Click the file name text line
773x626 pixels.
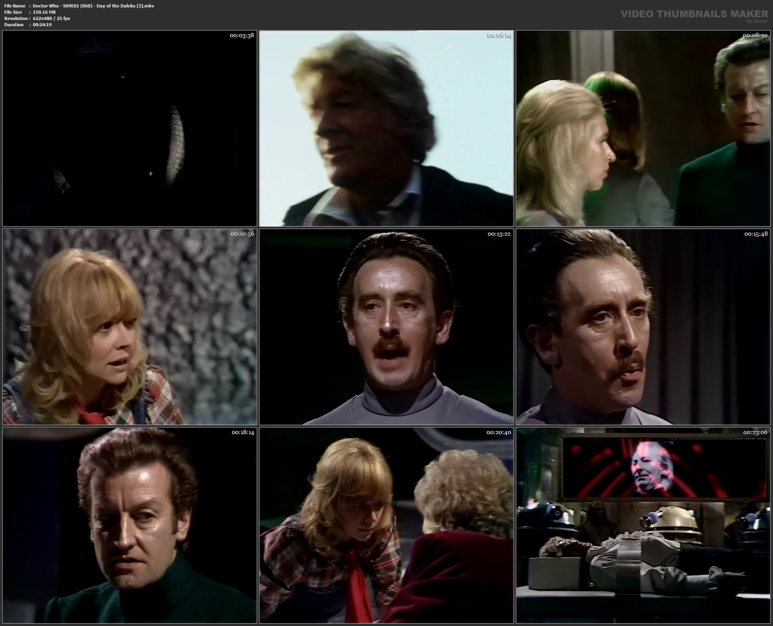(x=93, y=6)
